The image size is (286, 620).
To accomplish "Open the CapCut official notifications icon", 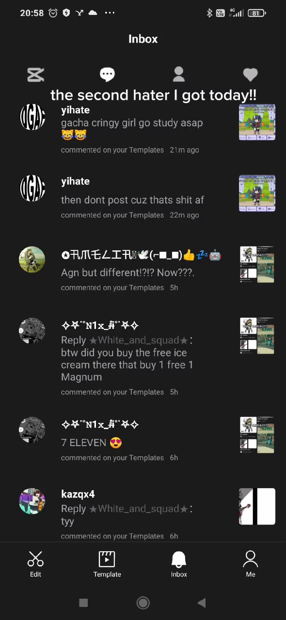I will pyautogui.click(x=35, y=75).
